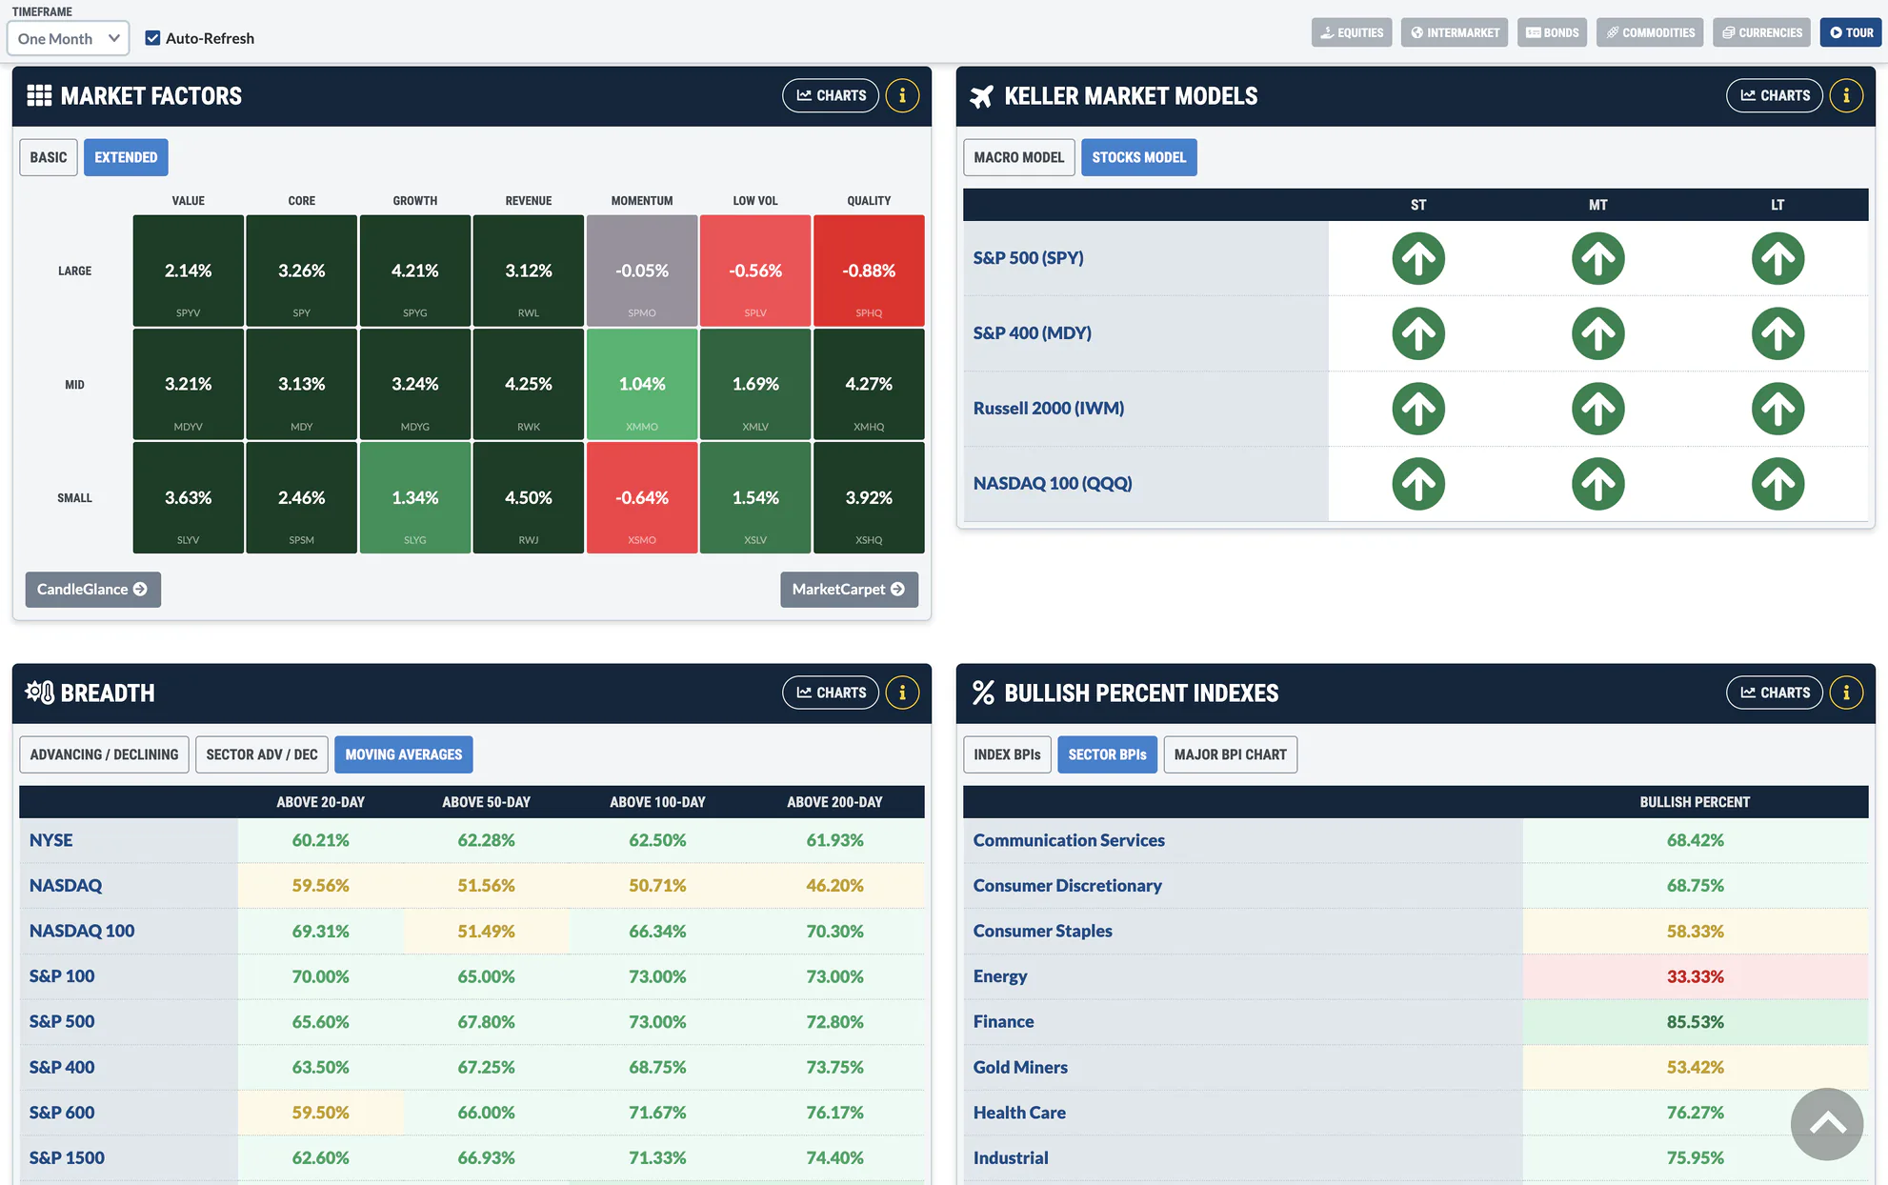This screenshot has height=1185, width=1888.
Task: Click the Breadth thermometer icon
Action: 39,693
